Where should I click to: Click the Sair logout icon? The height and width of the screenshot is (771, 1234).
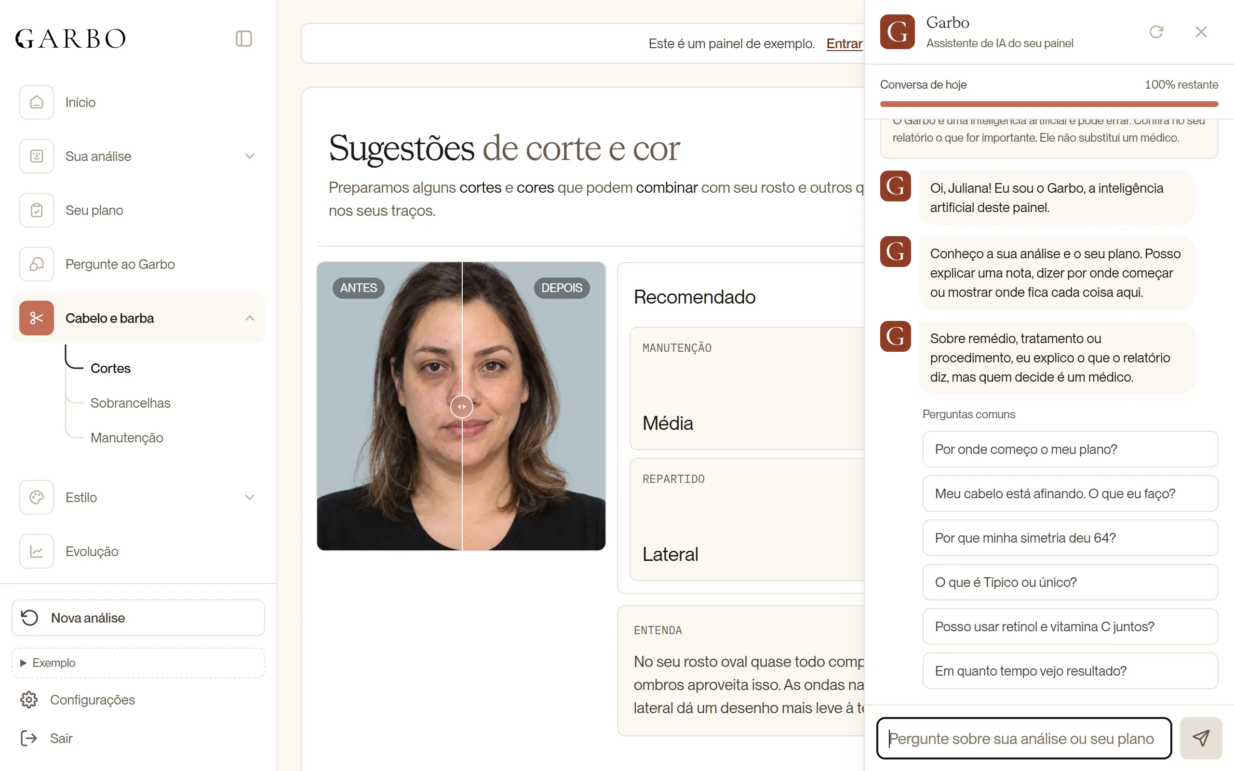click(x=29, y=738)
